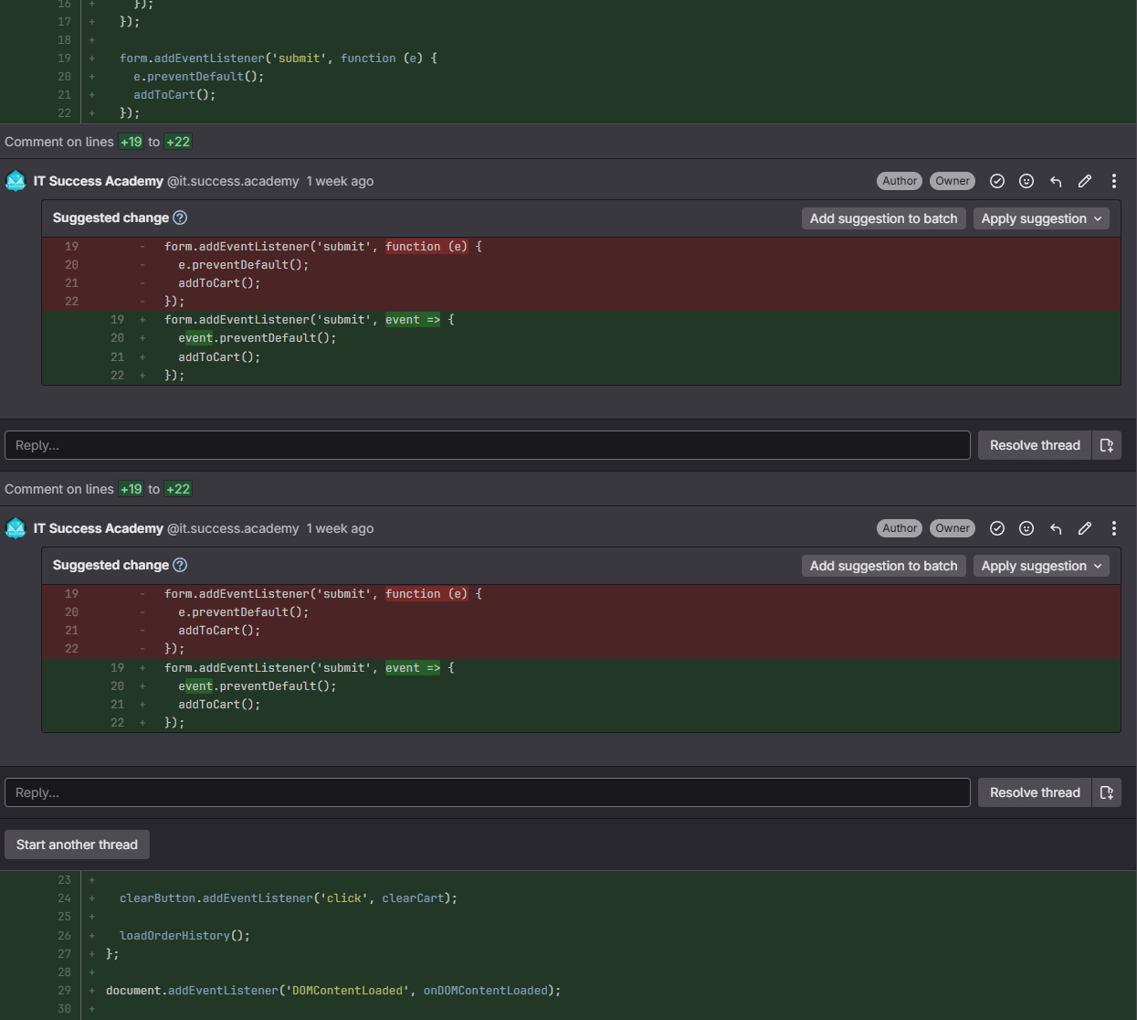The height and width of the screenshot is (1020, 1137).
Task: Add emoji reaction to second comment
Action: [1026, 528]
